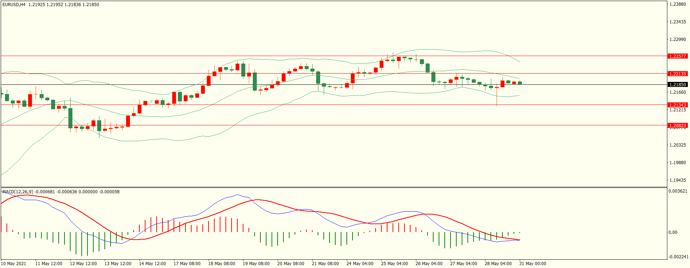690x268 pixels.
Task: Click the EURUSD,H4 chart title text
Action: (x=14, y=5)
